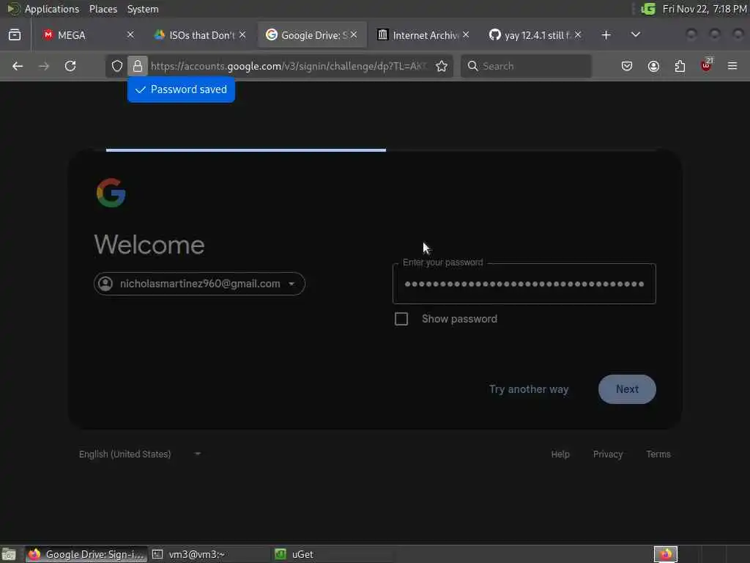Open the Extensions puzzle icon
750x563 pixels.
point(680,66)
